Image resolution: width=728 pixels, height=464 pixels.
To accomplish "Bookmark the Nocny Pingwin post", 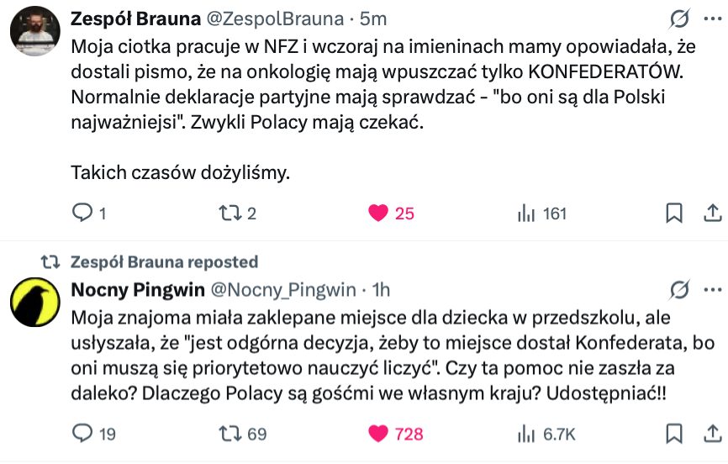I will point(674,434).
